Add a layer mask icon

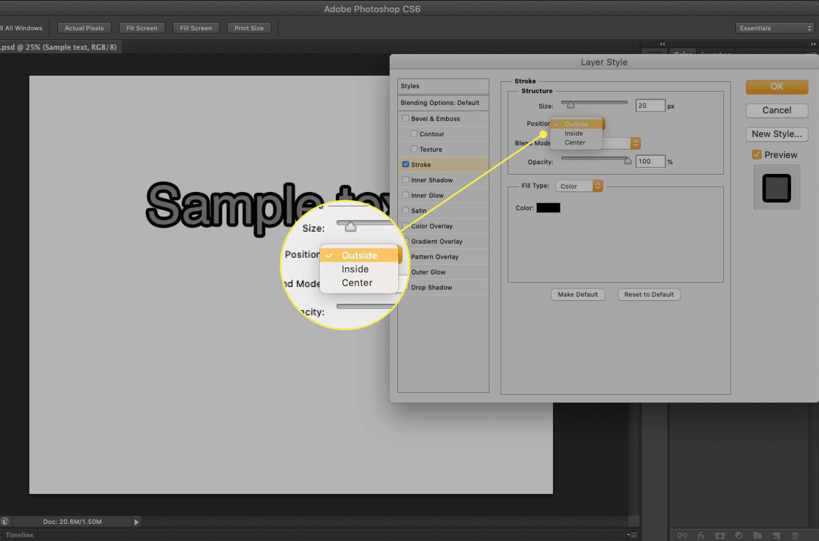pyautogui.click(x=720, y=535)
